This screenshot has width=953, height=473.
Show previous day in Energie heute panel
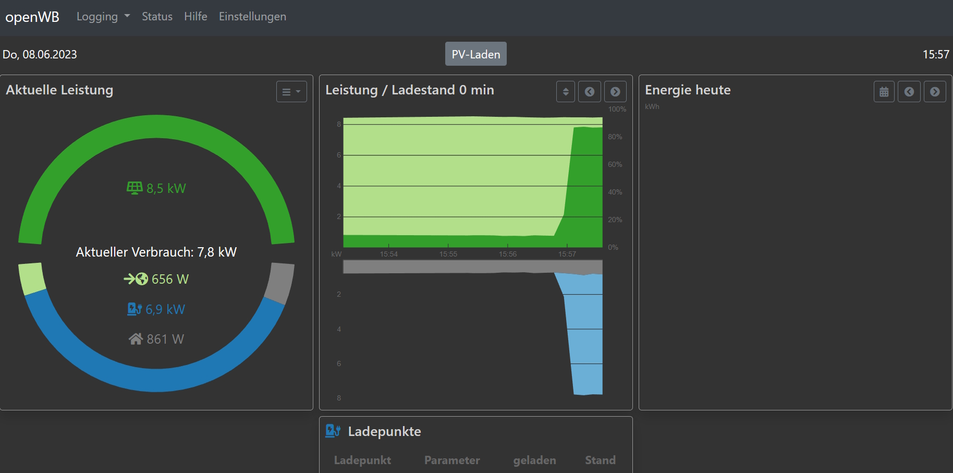click(909, 92)
